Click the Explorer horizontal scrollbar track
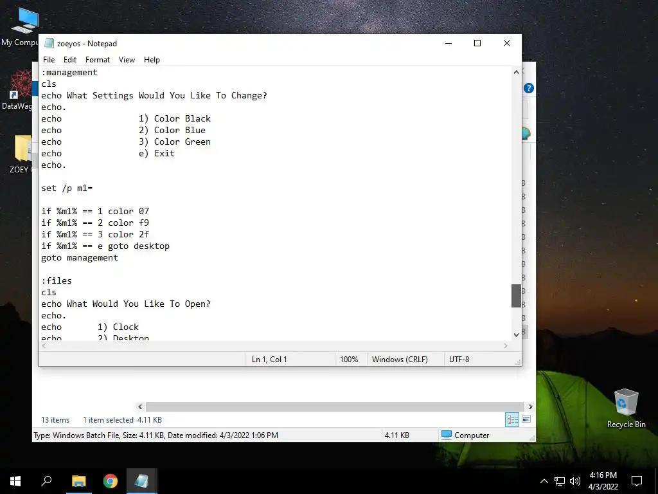Screen dimensions: 658x494 coord(334,407)
